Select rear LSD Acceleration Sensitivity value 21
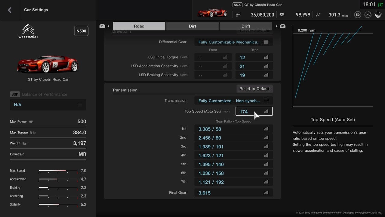This screenshot has height=217, width=385. point(254,66)
